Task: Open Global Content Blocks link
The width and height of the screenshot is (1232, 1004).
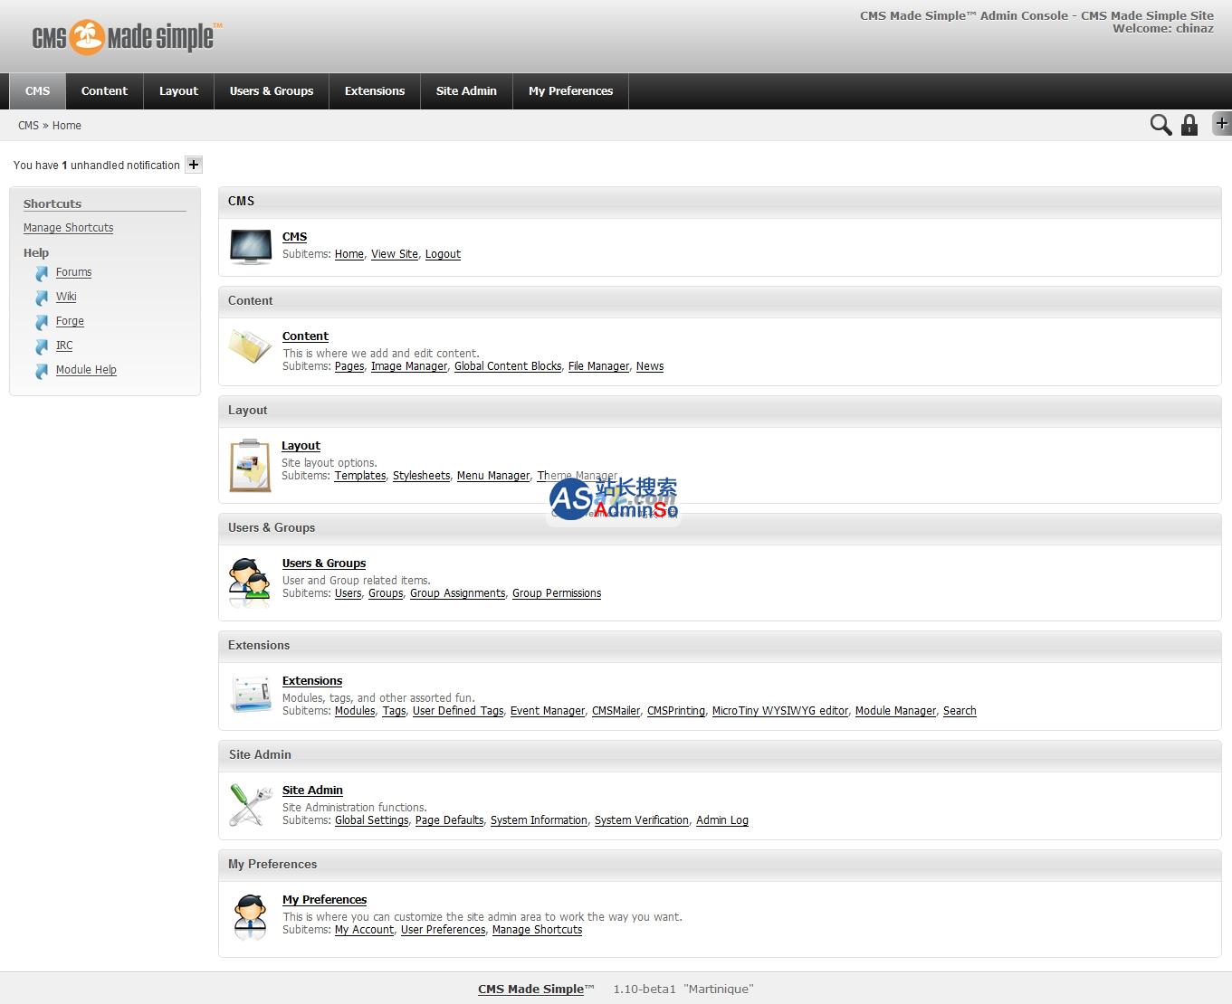Action: [x=508, y=366]
